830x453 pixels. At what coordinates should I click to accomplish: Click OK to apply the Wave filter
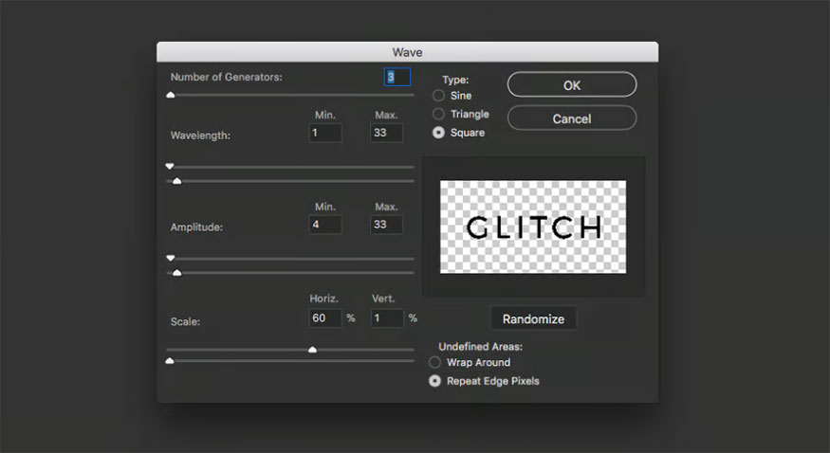coord(571,85)
